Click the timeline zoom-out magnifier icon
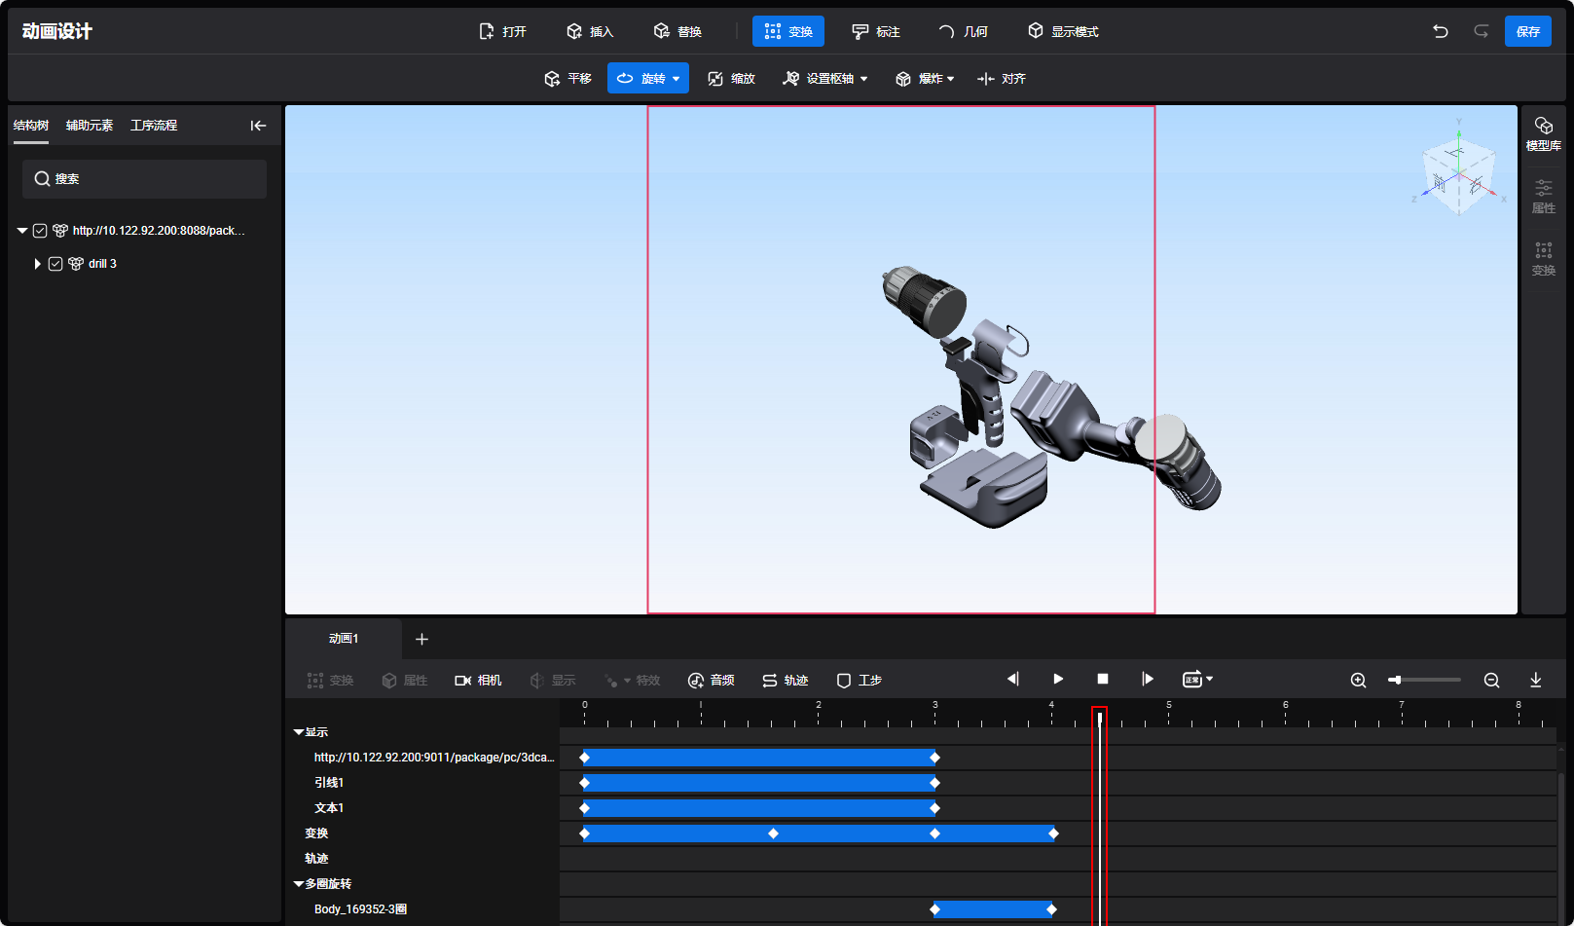1574x926 pixels. 1491,680
